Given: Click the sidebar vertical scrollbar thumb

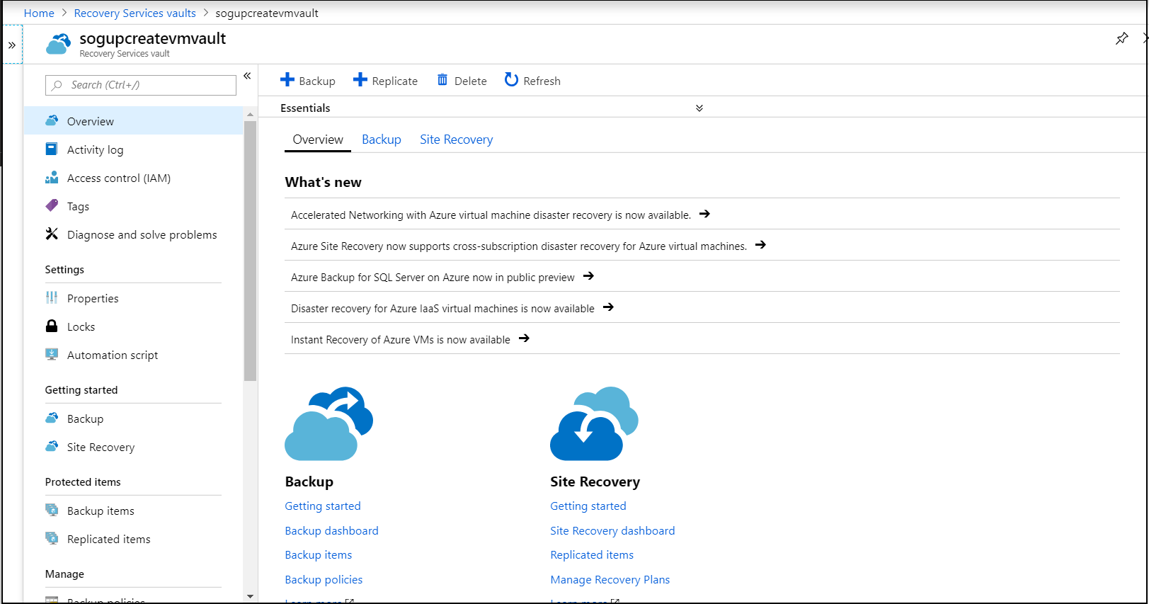Looking at the screenshot, I should [x=250, y=251].
